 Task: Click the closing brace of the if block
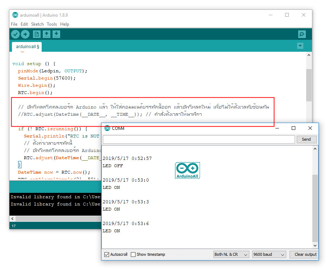[x=20, y=165]
